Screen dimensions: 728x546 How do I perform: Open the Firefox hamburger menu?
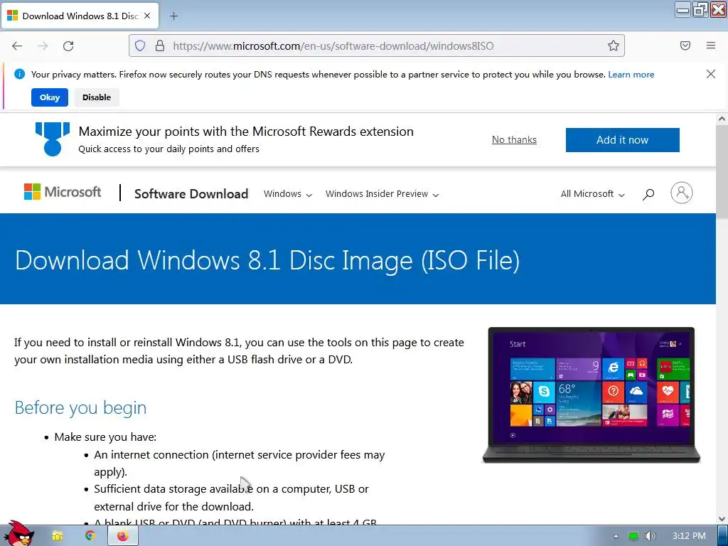pos(711,45)
